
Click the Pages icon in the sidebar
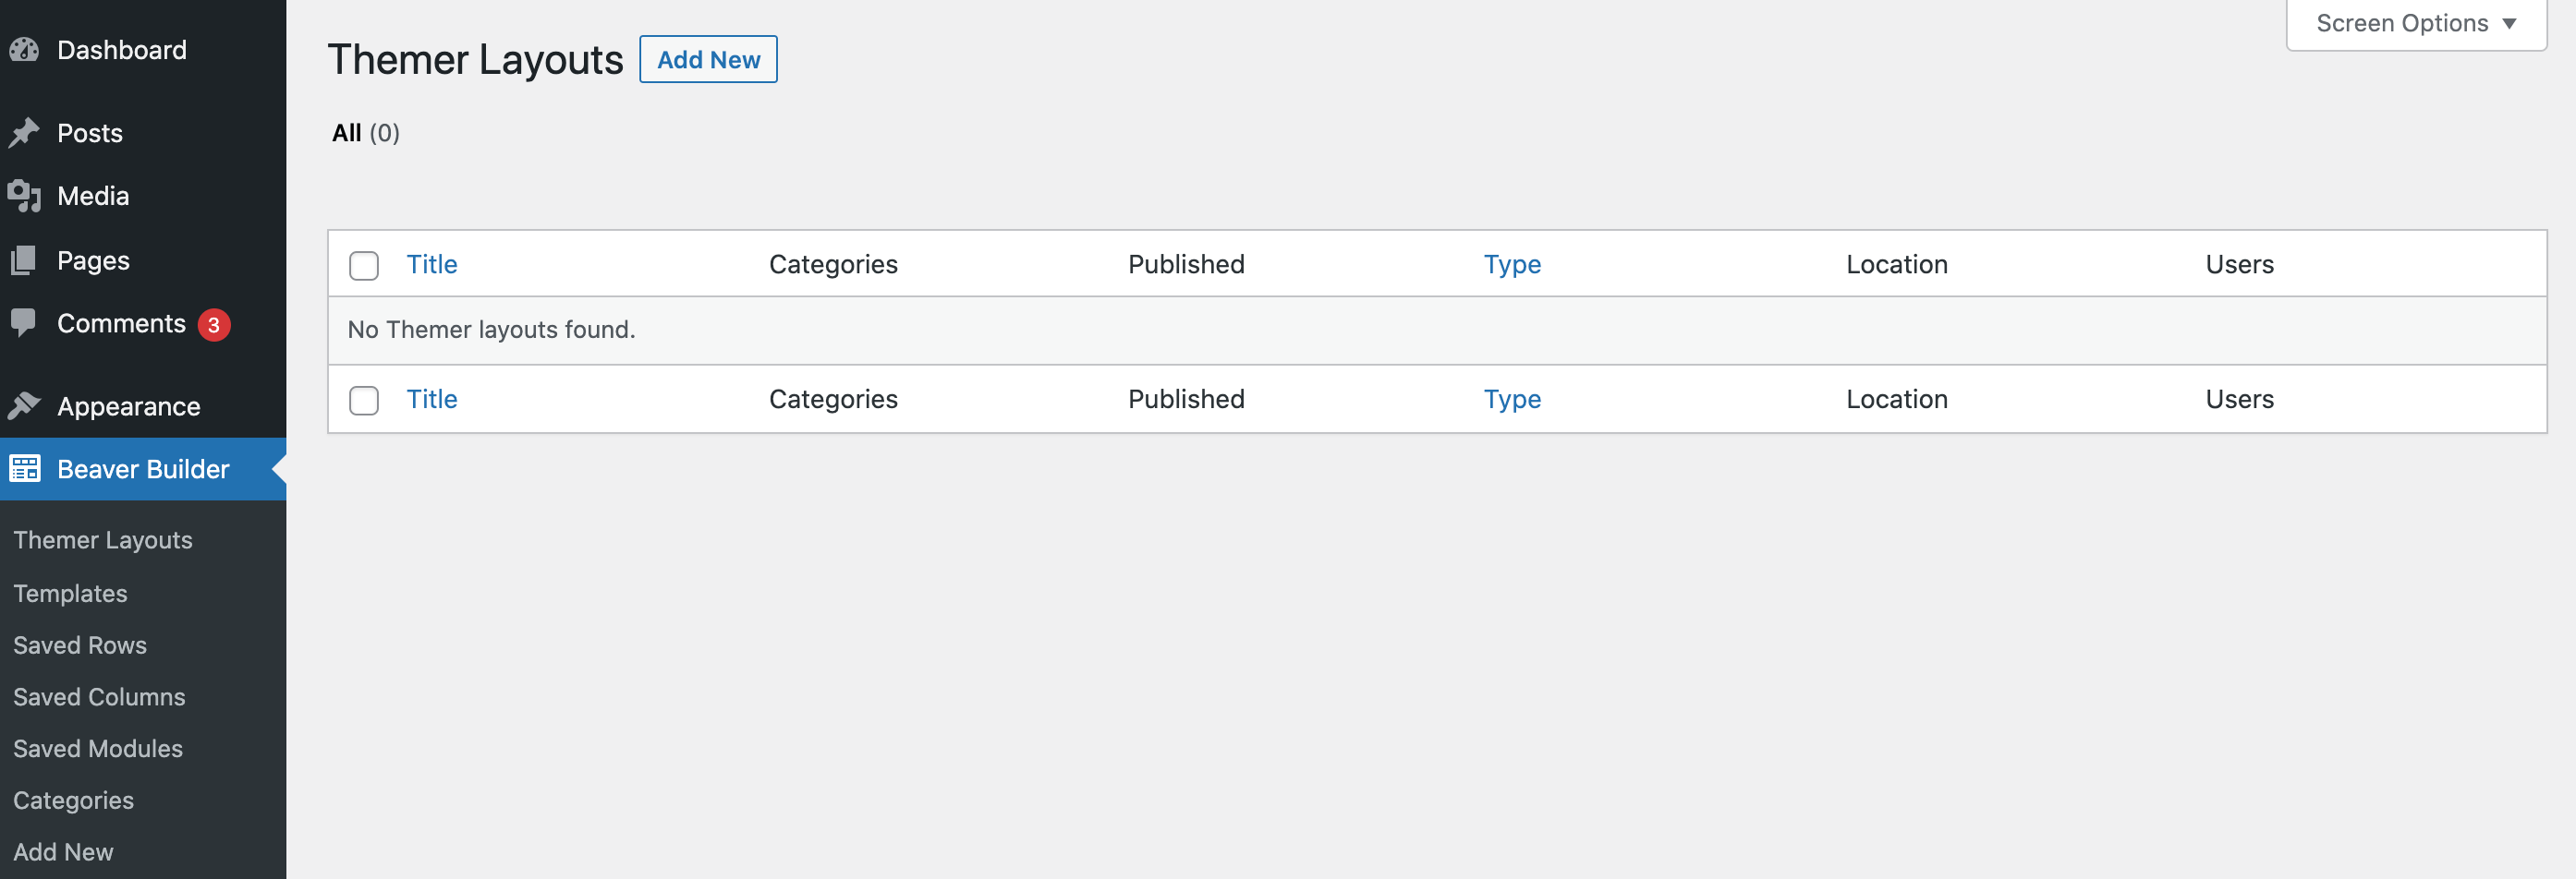[x=24, y=259]
